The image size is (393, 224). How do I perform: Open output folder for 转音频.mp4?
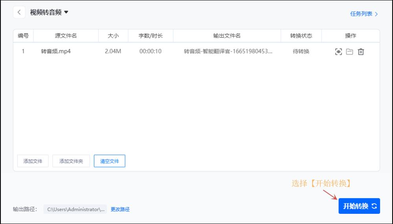pos(349,51)
